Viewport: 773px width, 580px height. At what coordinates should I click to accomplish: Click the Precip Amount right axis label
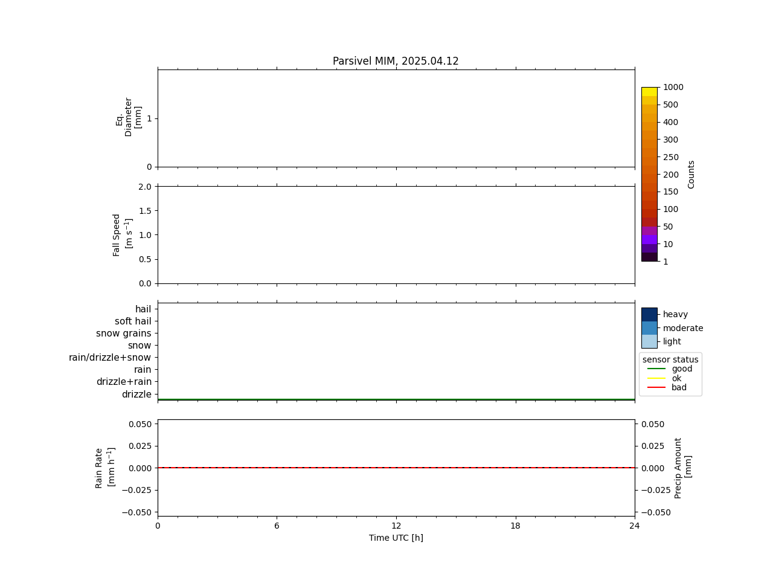(683, 468)
